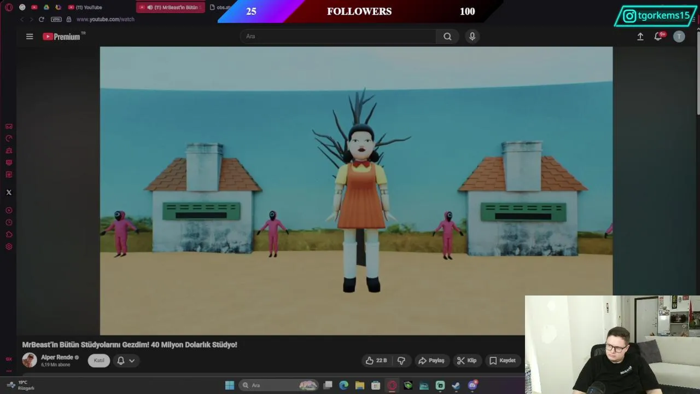The width and height of the screenshot is (700, 394).
Task: Dislike the video with thumbs-down
Action: click(x=401, y=361)
